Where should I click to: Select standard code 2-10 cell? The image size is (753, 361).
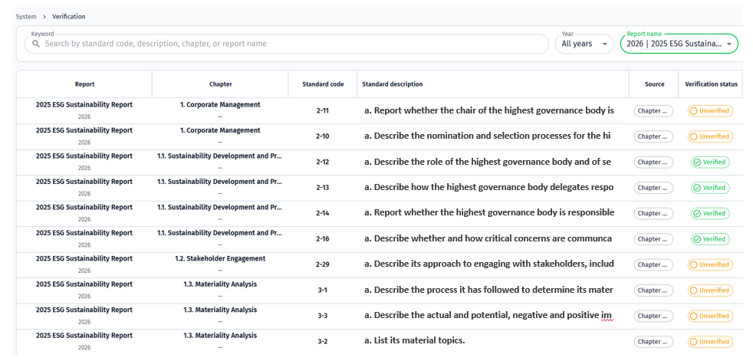click(x=323, y=136)
